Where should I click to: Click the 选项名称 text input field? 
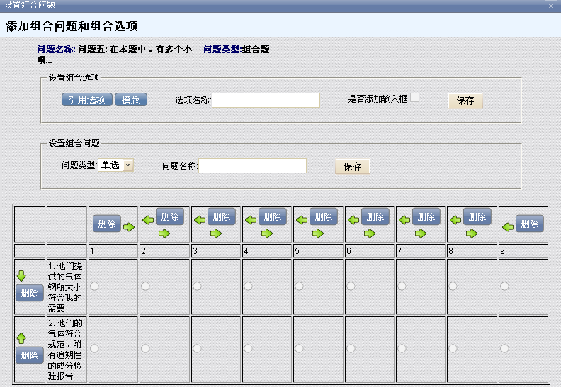pos(266,100)
